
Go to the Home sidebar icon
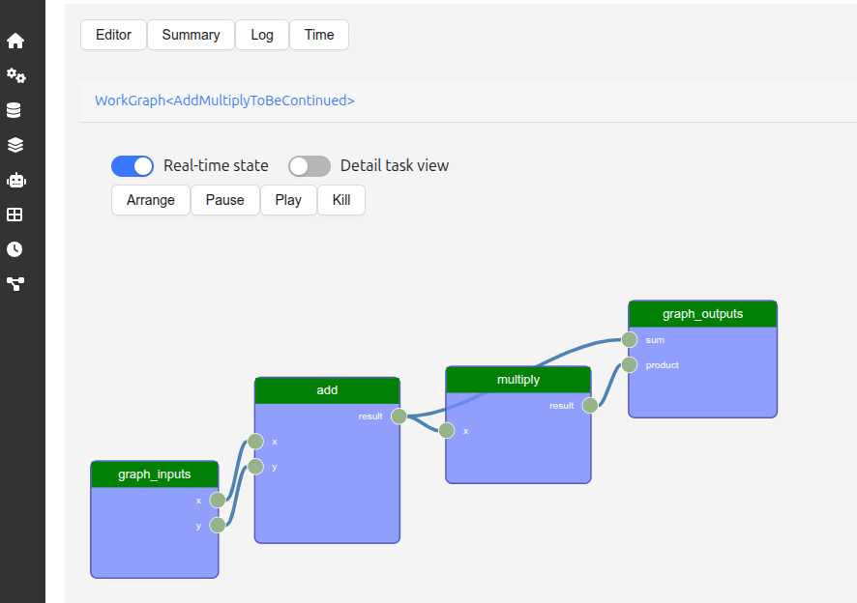click(x=15, y=41)
